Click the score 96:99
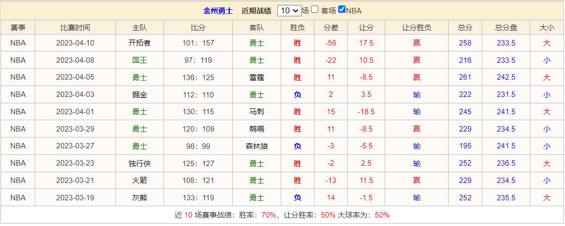Viewport: 565px width, 226px height. (x=199, y=146)
